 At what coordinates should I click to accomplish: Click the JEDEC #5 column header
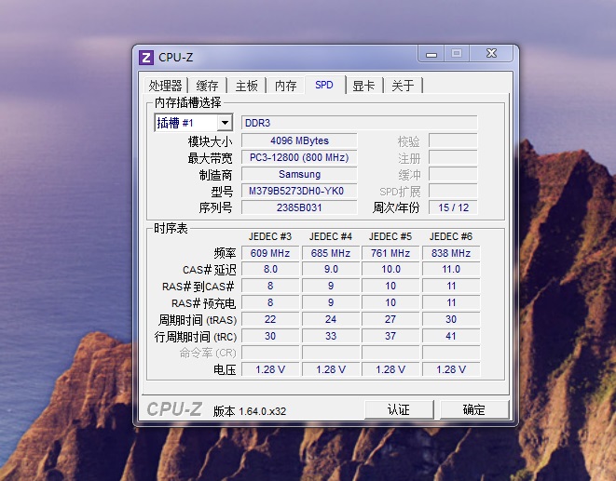(390, 236)
